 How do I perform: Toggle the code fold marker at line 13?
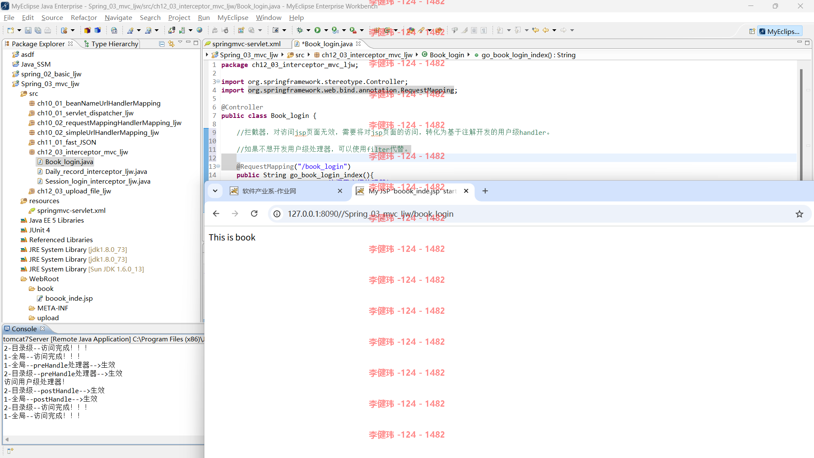click(x=218, y=166)
